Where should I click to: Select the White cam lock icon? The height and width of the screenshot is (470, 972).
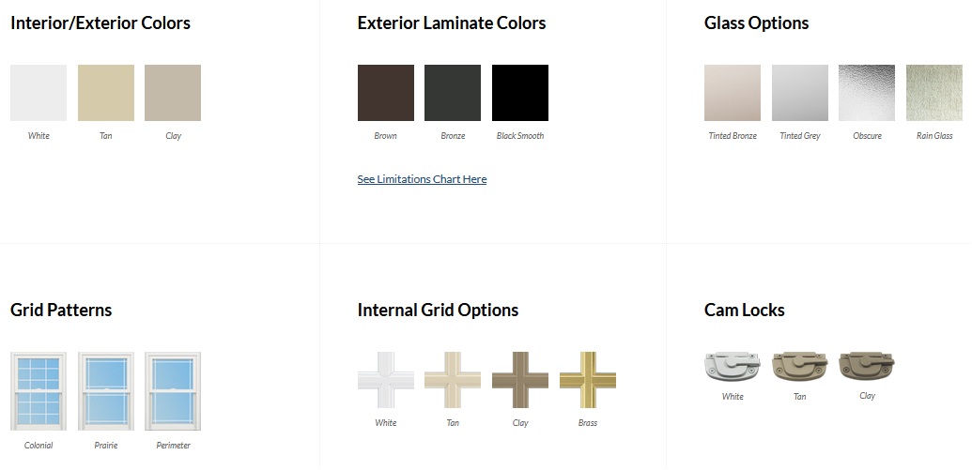coord(733,366)
